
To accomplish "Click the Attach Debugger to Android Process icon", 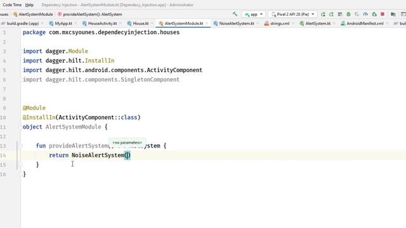I will [x=374, y=14].
